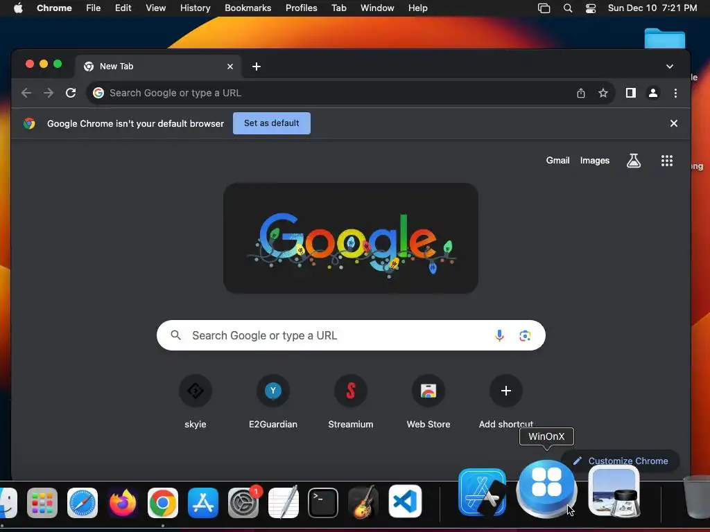Screen dimensions: 710x532
Task: Open a new tab with plus button
Action: (257, 66)
